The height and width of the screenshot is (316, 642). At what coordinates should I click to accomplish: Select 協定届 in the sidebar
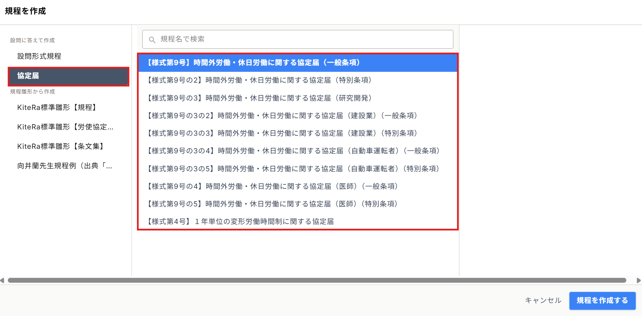[x=68, y=76]
